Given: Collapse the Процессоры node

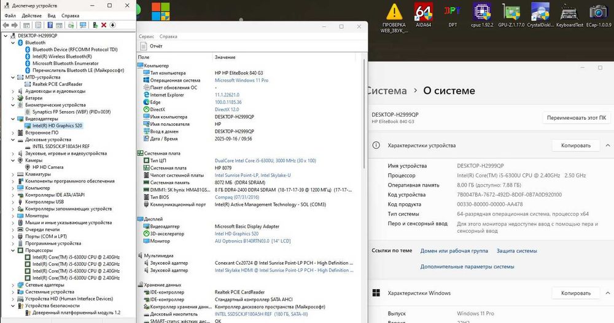Looking at the screenshot, I should pos(12,251).
